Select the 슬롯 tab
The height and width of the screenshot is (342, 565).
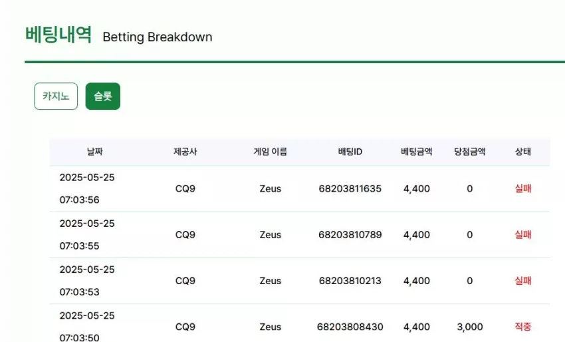[102, 96]
